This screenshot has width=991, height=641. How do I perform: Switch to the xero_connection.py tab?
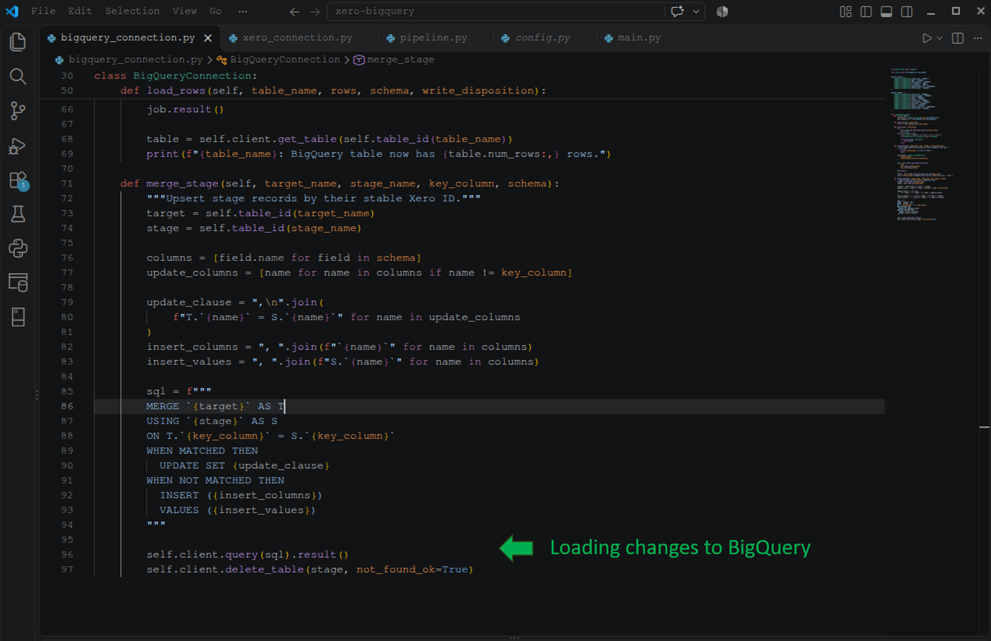[298, 38]
